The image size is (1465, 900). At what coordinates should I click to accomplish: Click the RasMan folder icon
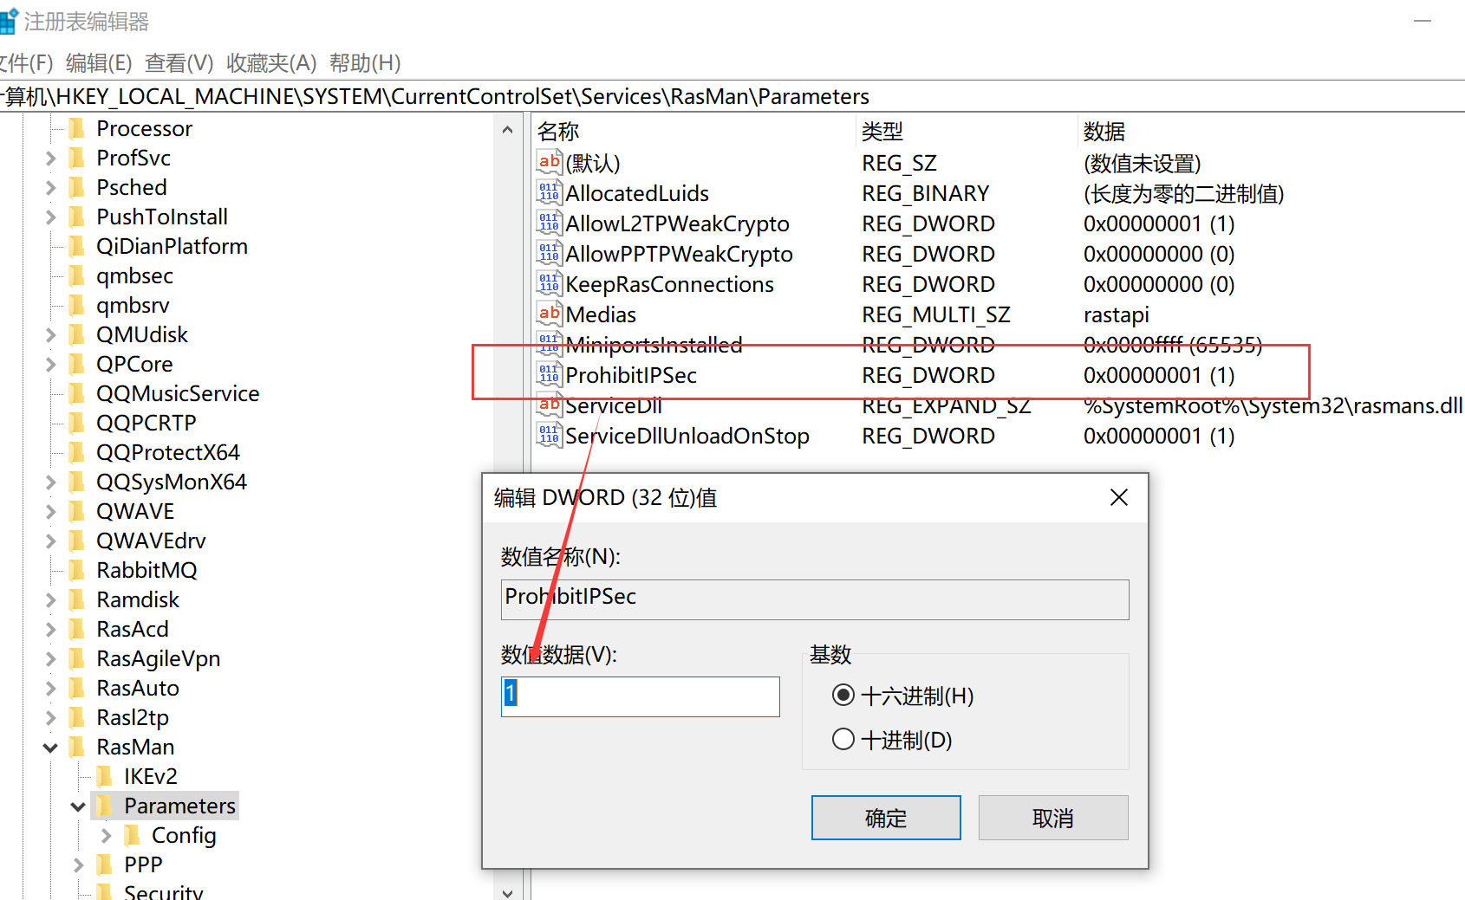click(x=77, y=747)
